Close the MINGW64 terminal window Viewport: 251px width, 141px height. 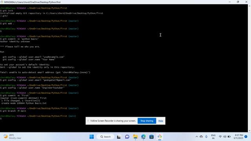tap(246, 2)
